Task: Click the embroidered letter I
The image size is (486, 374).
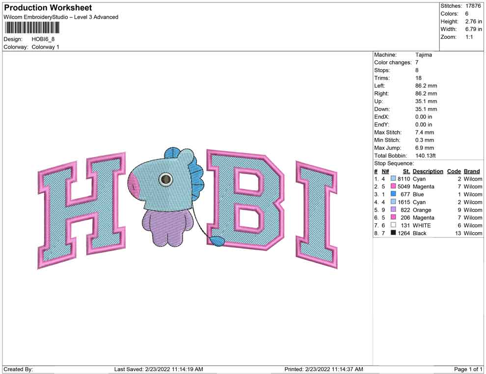Action: (317, 214)
